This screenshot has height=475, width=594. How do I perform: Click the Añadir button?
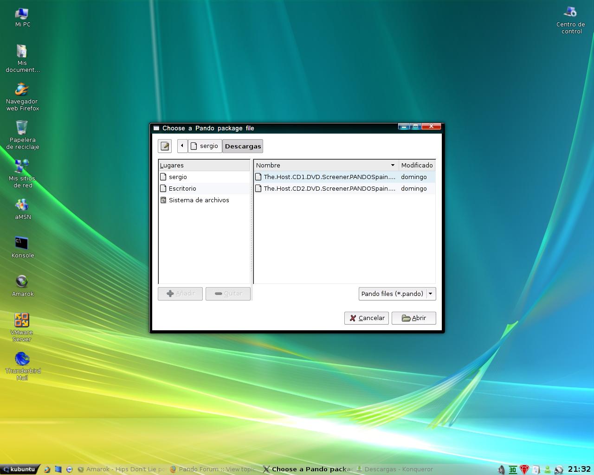point(180,294)
